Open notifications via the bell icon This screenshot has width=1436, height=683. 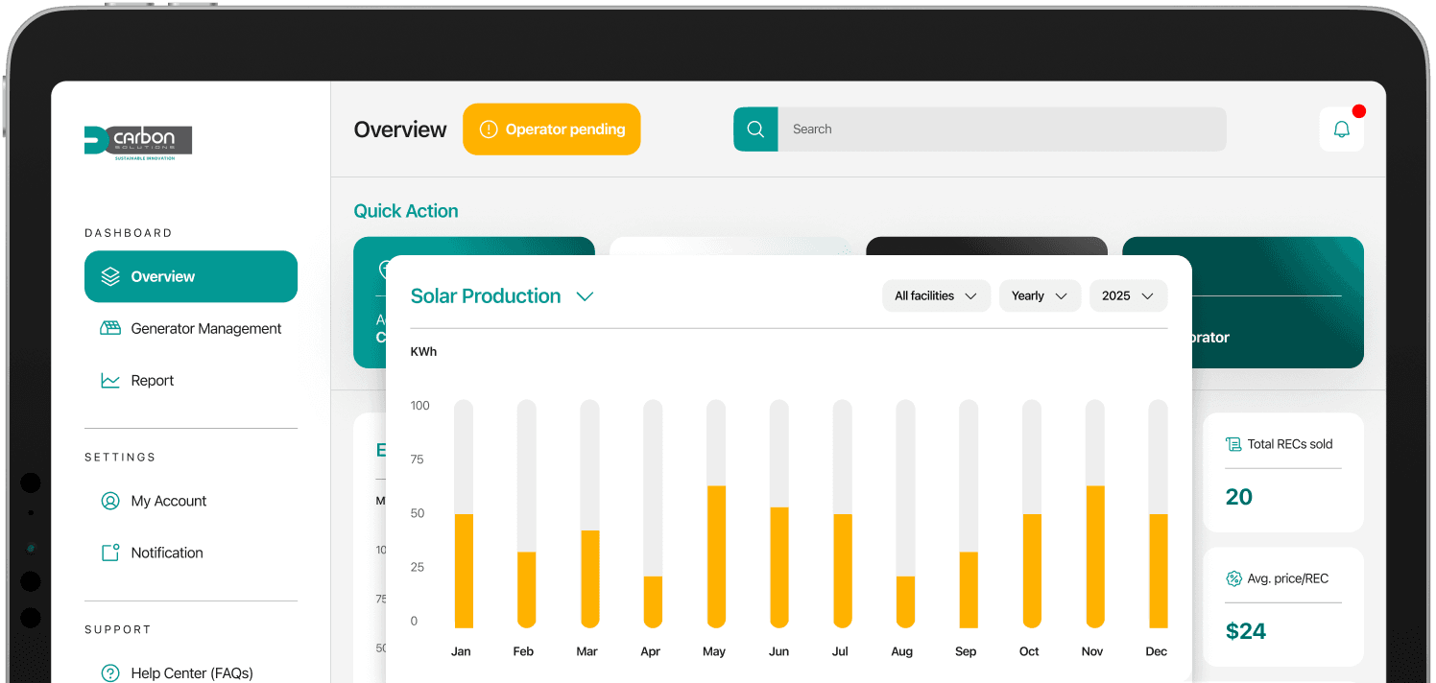click(x=1342, y=130)
